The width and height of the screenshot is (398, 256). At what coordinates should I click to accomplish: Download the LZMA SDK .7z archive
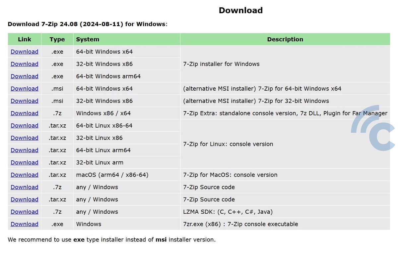pos(25,212)
